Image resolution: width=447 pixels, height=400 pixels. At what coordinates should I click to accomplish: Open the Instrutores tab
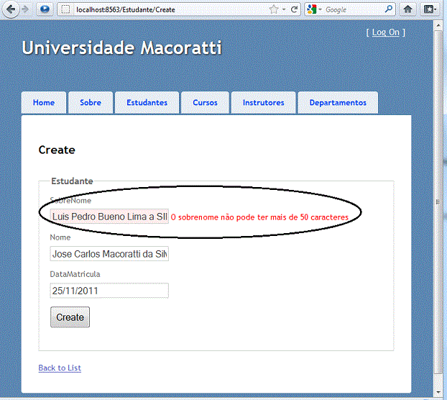pyautogui.click(x=264, y=103)
